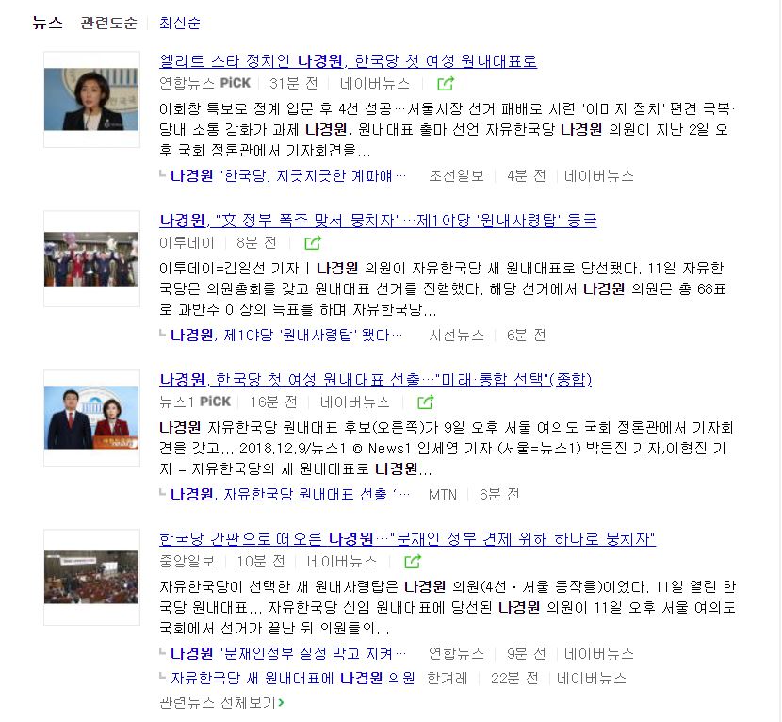Open related article from 조선일보 지긋지긋한 계파
The height and width of the screenshot is (722, 782).
(x=288, y=175)
